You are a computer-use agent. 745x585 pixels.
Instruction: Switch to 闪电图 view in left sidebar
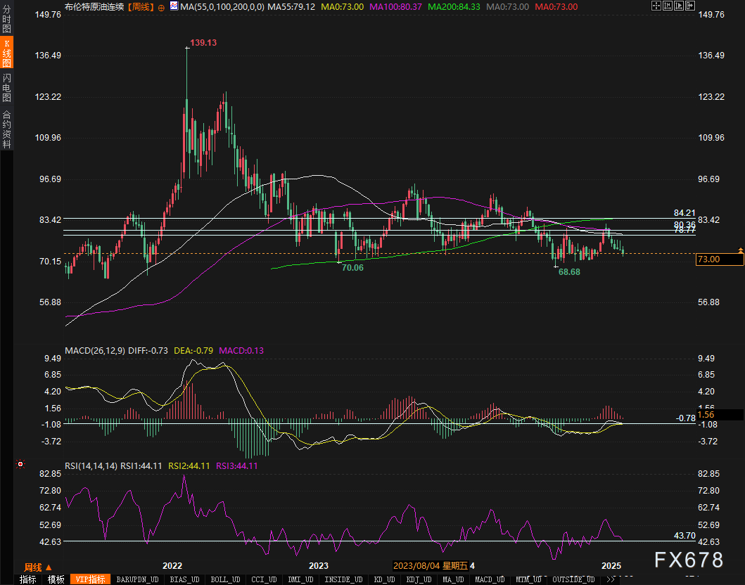(7, 87)
